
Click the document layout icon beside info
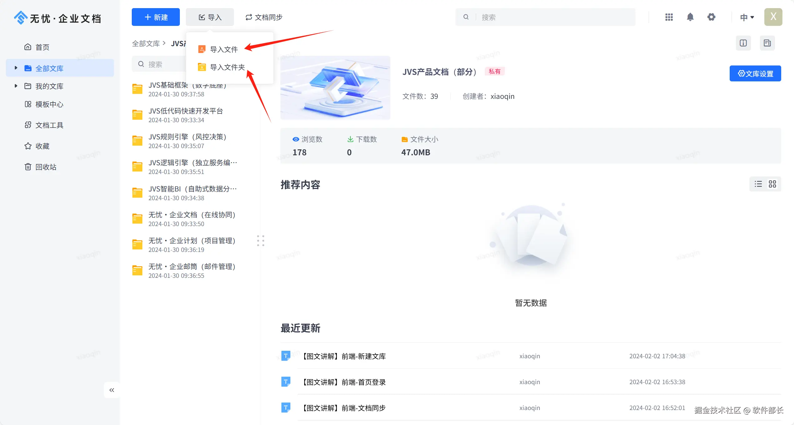[x=767, y=43]
